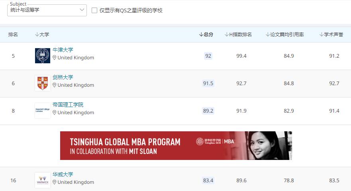Select total score 89.2 for 帝国理工学院
Image resolution: width=351 pixels, height=191 pixels.
(208, 111)
